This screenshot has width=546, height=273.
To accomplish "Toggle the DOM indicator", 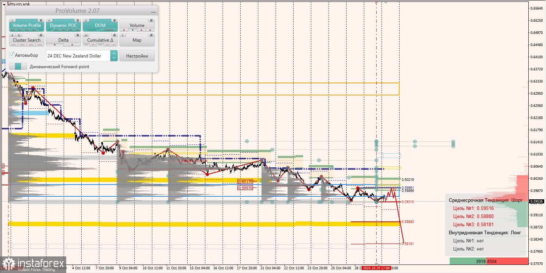I will (x=100, y=25).
